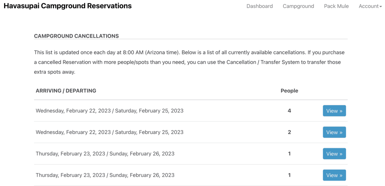View the 4-person February 22 cancellation

(x=334, y=111)
